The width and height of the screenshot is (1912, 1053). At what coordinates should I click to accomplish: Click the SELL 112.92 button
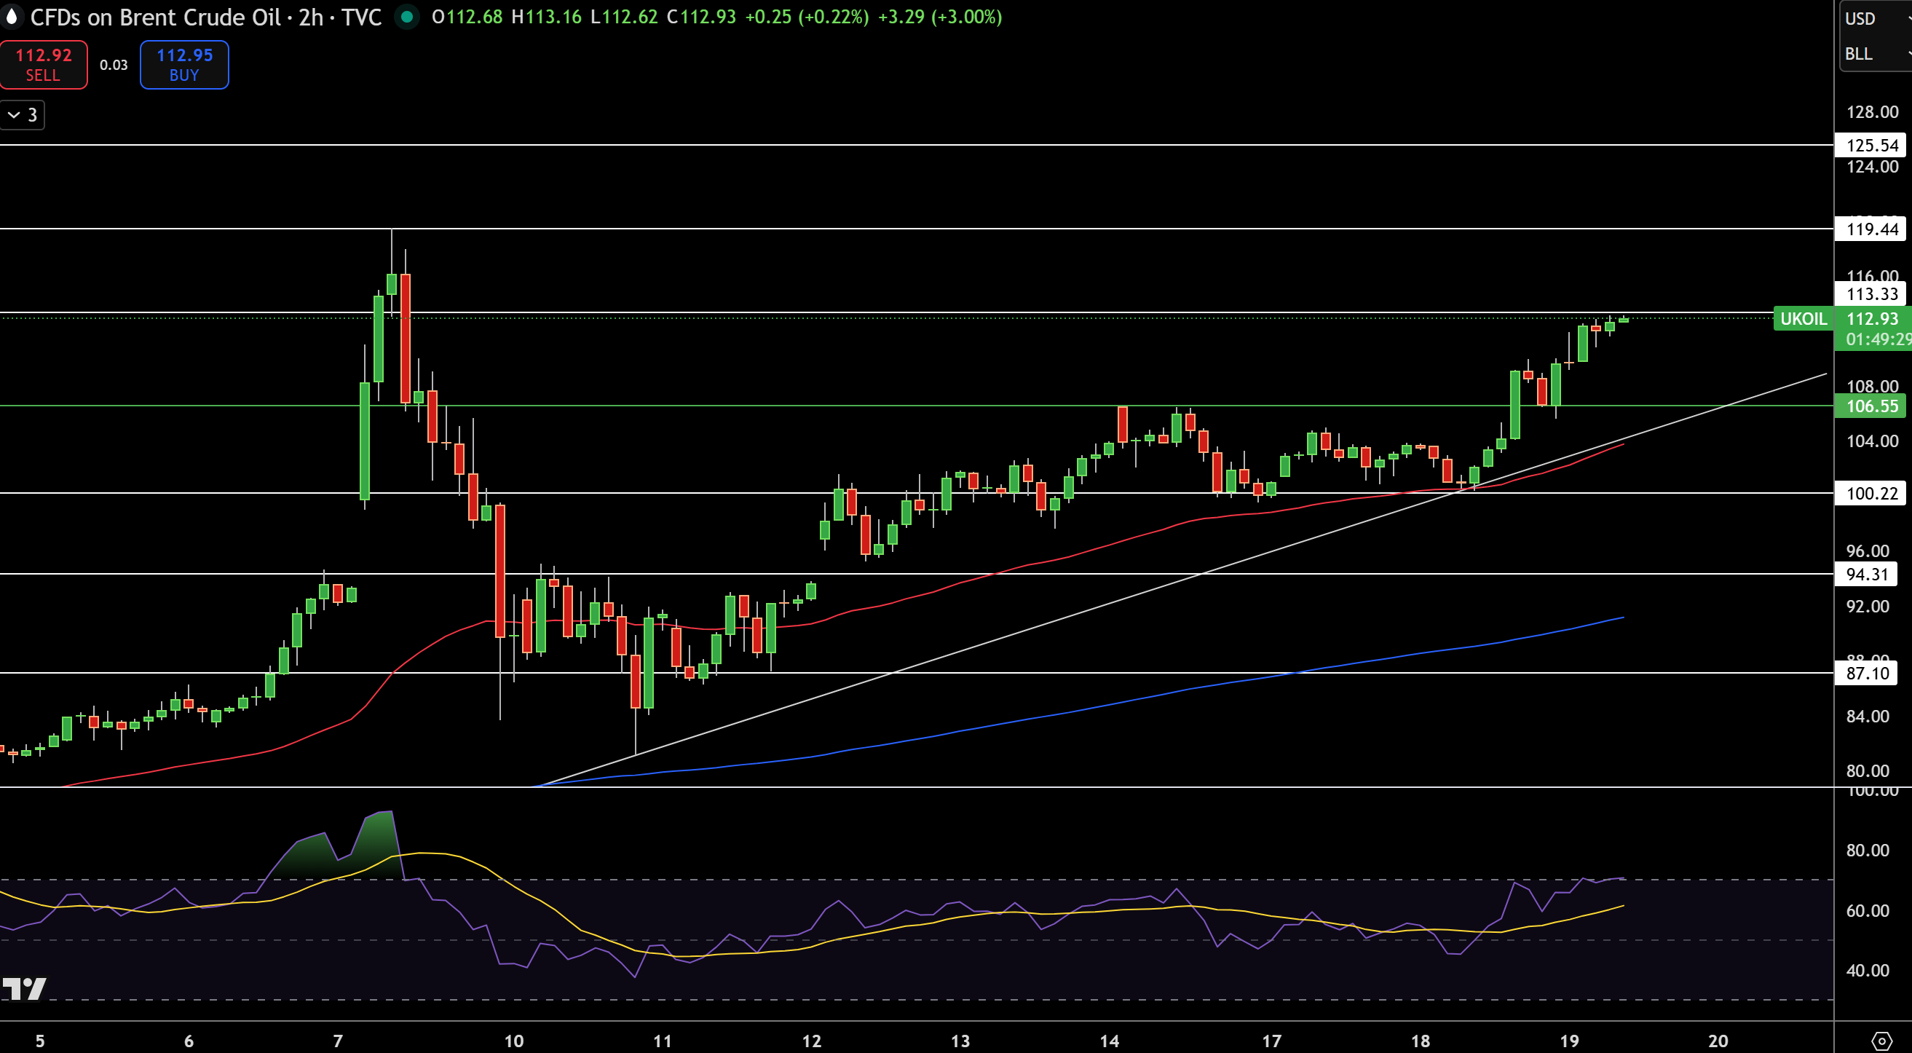point(43,65)
